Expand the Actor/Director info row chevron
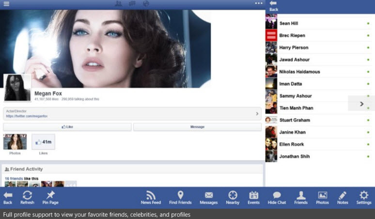Image resolution: width=375 pixels, height=219 pixels. (x=257, y=114)
